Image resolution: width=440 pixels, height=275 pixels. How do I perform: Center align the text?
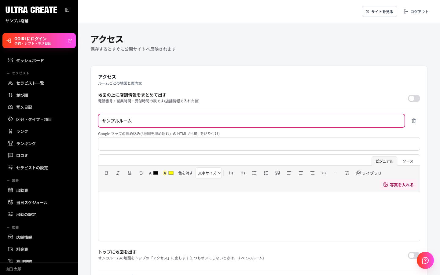pyautogui.click(x=301, y=173)
